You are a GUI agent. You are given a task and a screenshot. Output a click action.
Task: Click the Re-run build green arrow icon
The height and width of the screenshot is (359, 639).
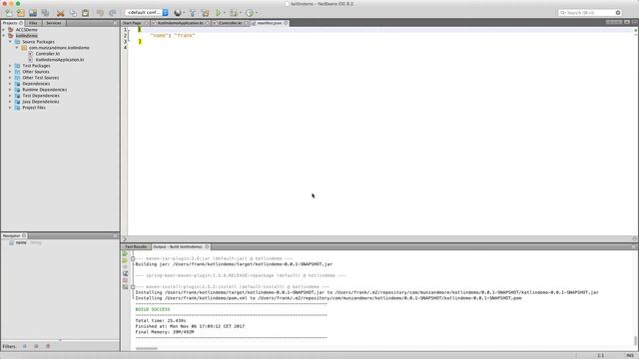(x=125, y=253)
